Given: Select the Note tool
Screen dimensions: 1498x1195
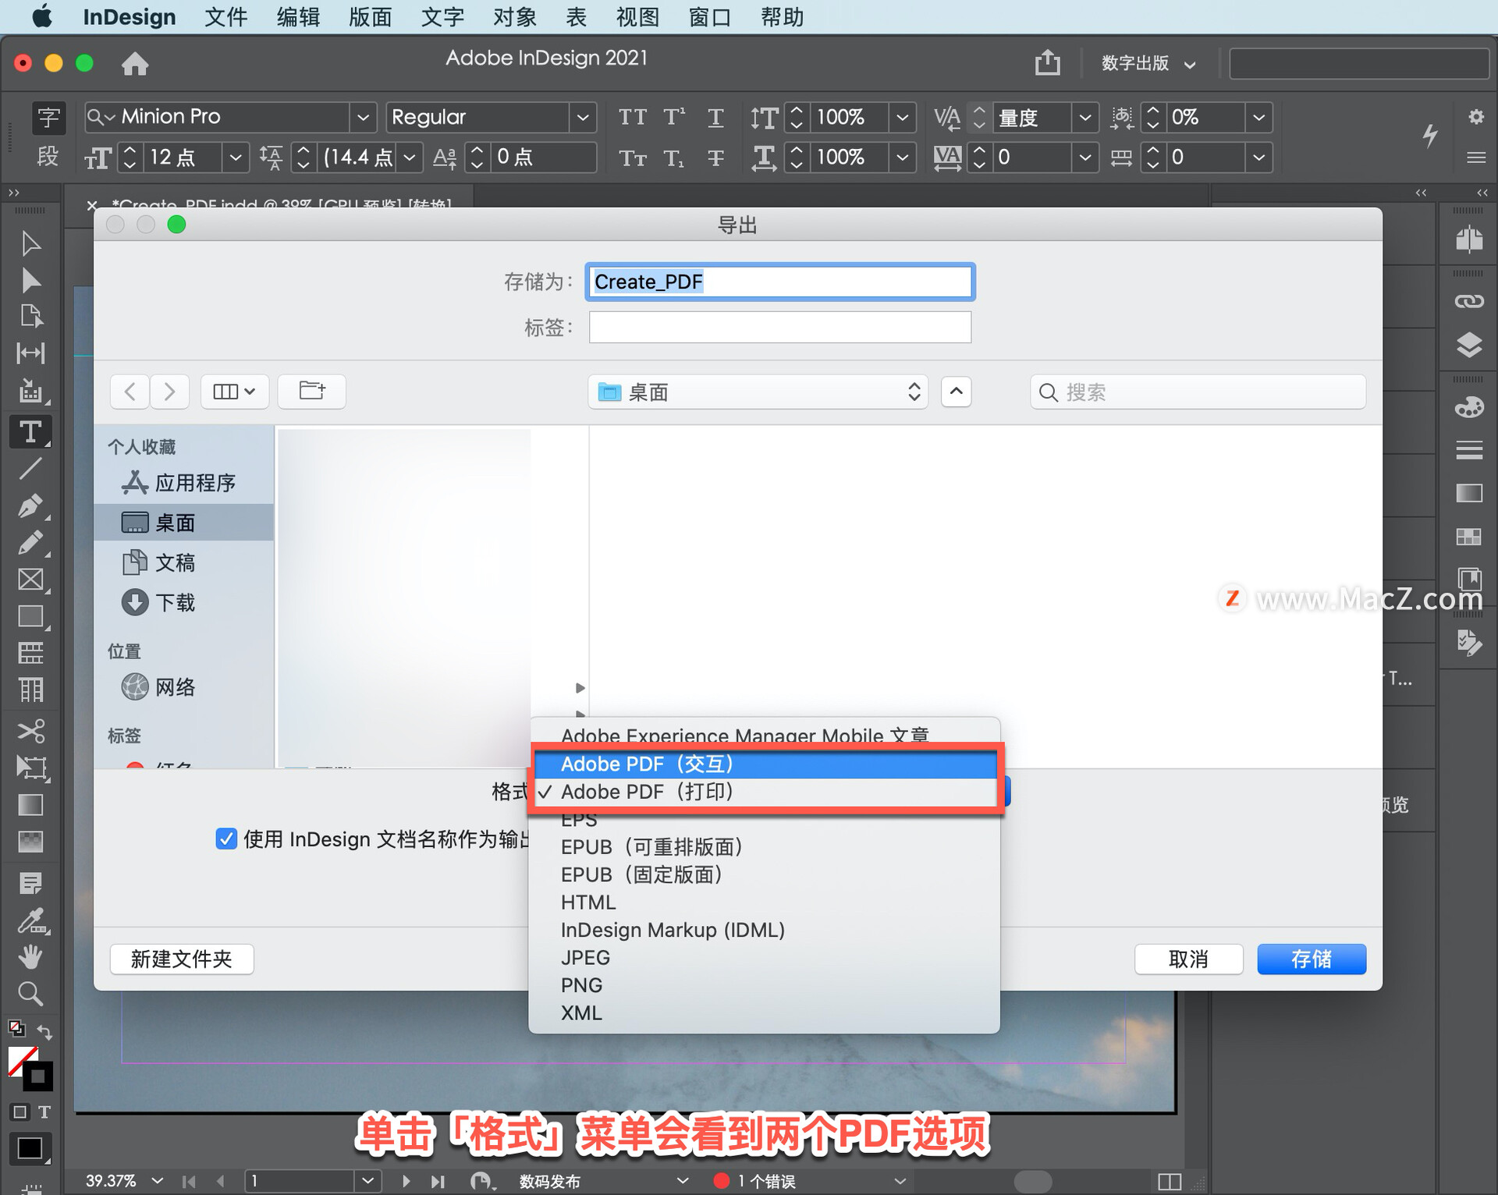Looking at the screenshot, I should 30,883.
